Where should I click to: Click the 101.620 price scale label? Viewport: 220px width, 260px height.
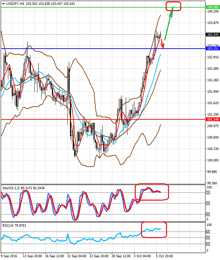213,103
